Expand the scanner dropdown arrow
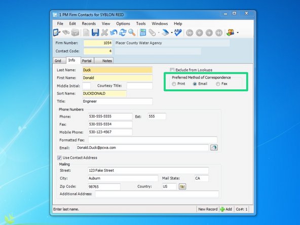The image size is (300, 225). point(172,33)
